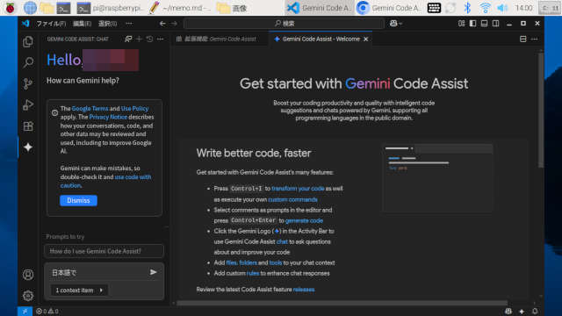Open the 編集(E) menu
Image resolution: width=562 pixels, height=316 pixels.
pos(82,24)
